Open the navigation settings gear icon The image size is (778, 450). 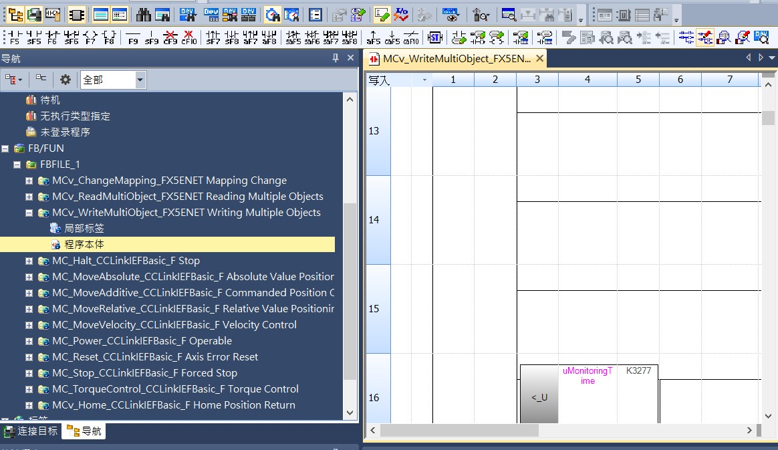(65, 80)
